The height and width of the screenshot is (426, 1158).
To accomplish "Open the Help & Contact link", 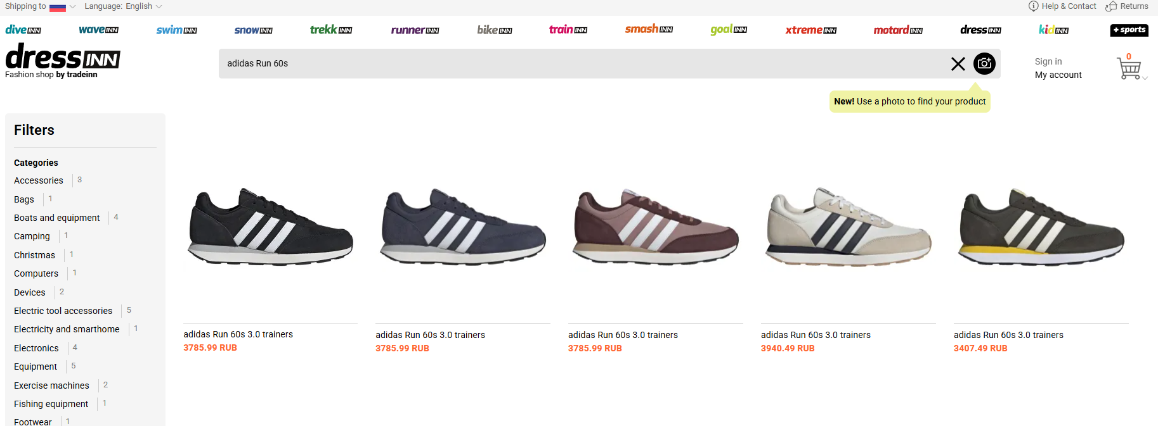I will click(1062, 6).
